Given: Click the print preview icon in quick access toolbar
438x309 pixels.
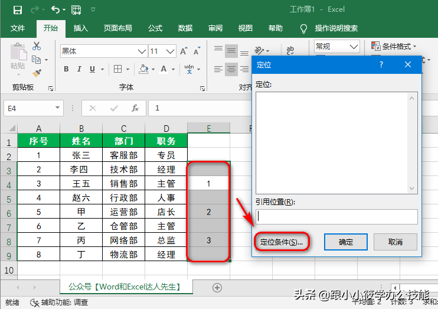Looking at the screenshot, I should tap(76, 10).
